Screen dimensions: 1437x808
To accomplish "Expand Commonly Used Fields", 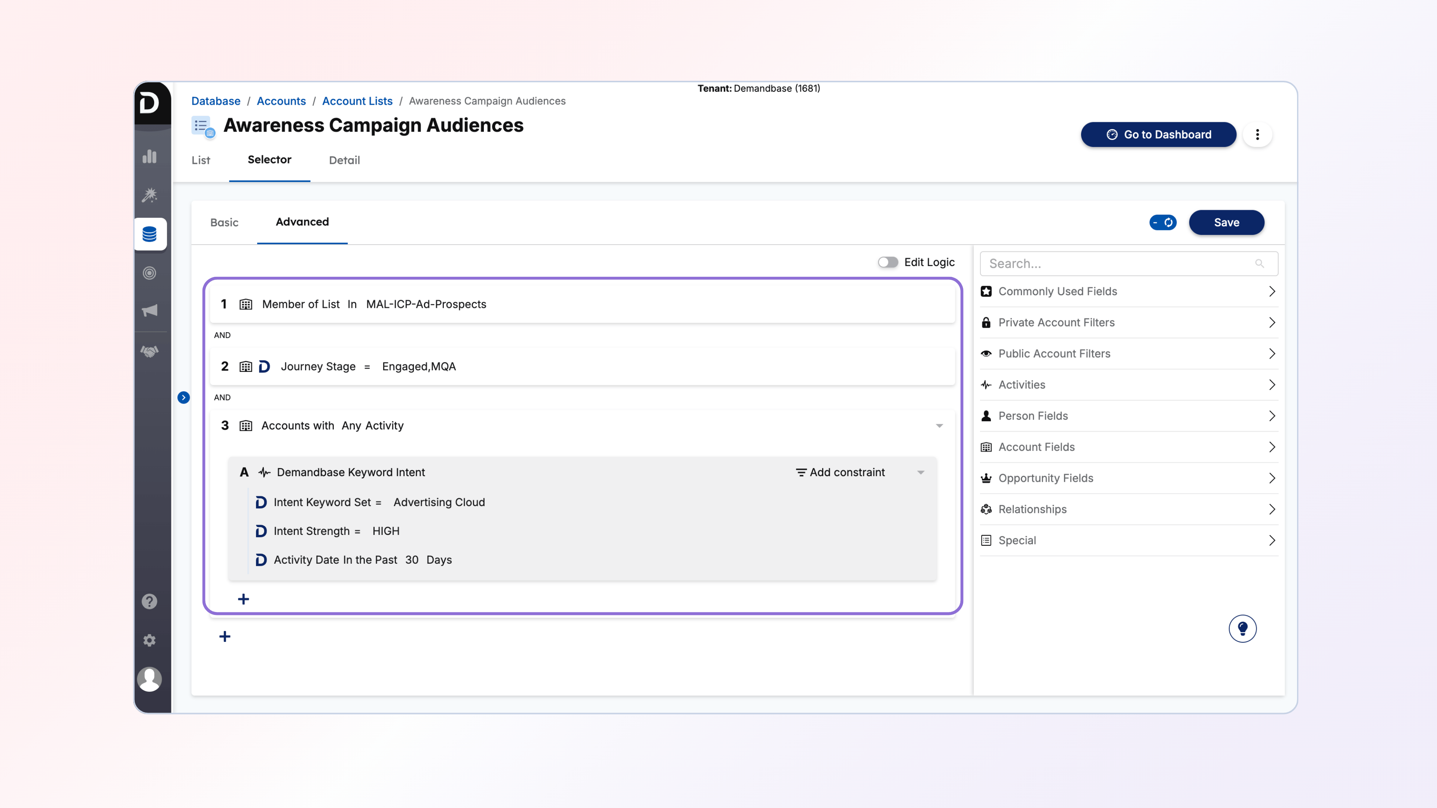I will click(1129, 292).
